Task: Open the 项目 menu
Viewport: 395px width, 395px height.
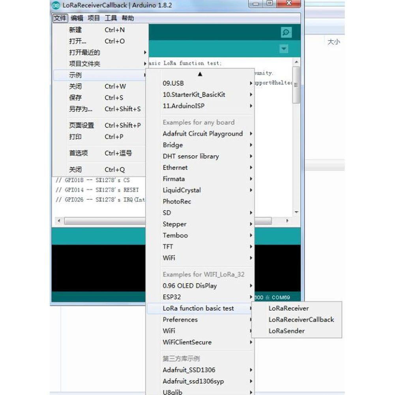Action: click(x=94, y=18)
